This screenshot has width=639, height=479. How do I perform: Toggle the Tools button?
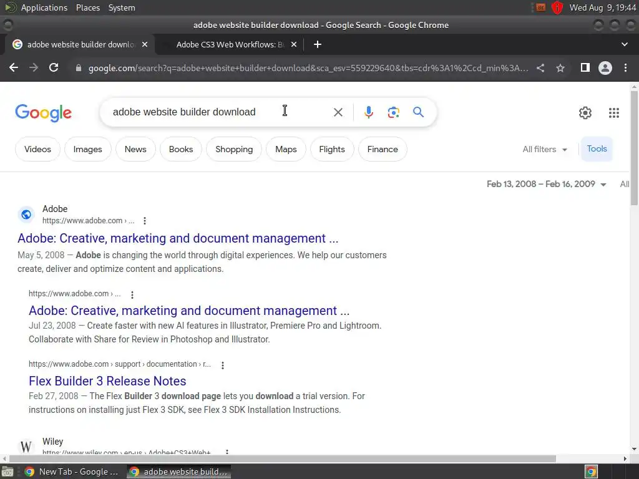(597, 149)
